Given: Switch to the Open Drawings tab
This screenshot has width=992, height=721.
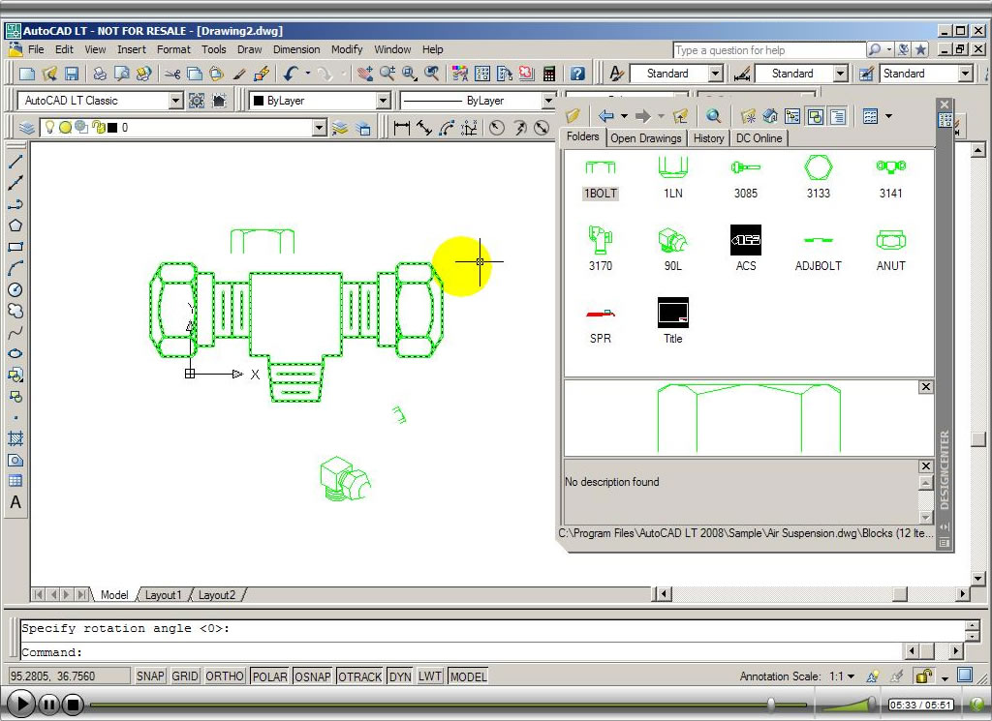Looking at the screenshot, I should click(x=646, y=138).
